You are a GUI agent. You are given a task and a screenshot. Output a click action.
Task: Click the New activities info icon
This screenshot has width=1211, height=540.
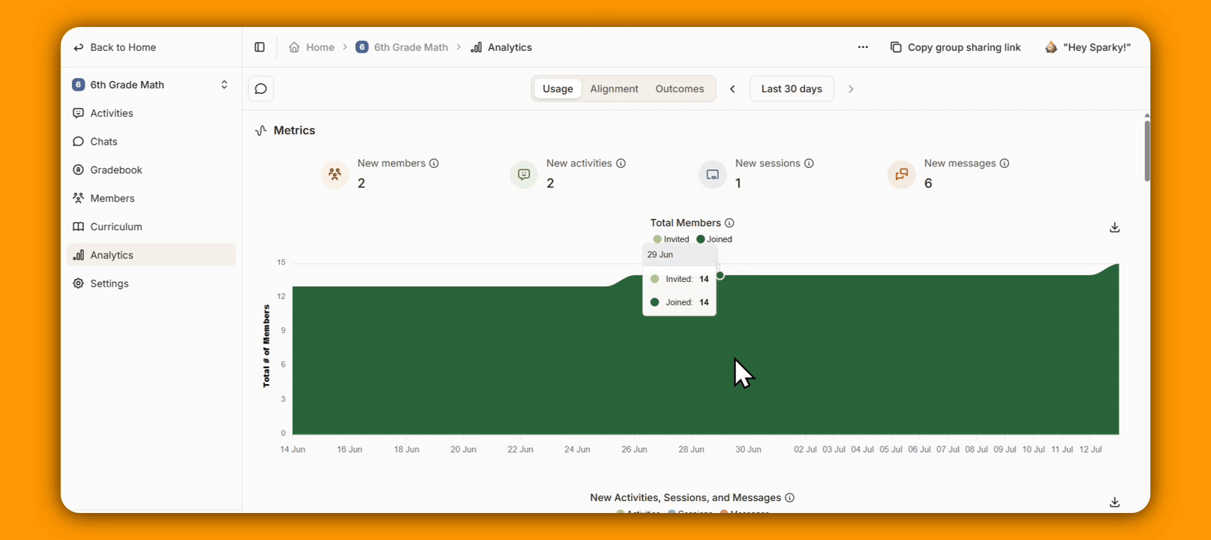pos(621,163)
